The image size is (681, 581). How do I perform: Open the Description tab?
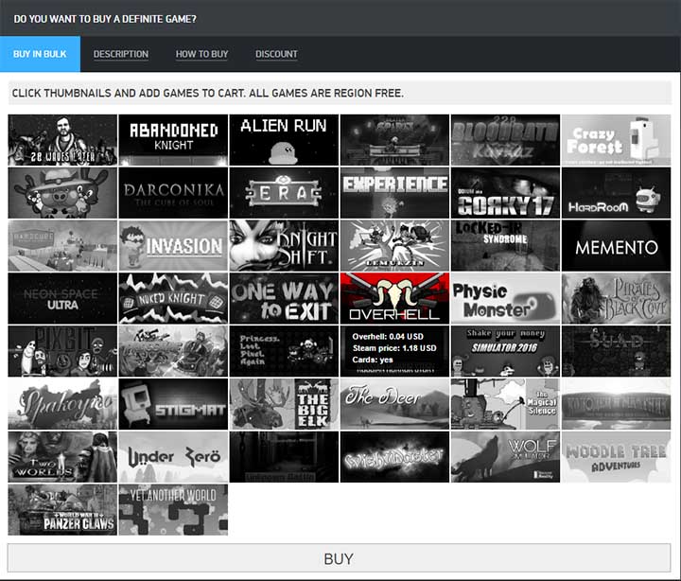121,54
